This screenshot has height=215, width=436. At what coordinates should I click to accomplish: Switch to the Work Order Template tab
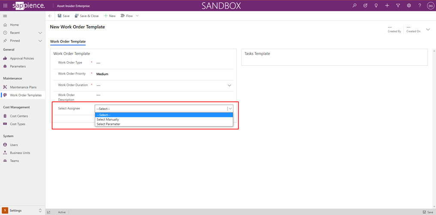[x=68, y=42]
